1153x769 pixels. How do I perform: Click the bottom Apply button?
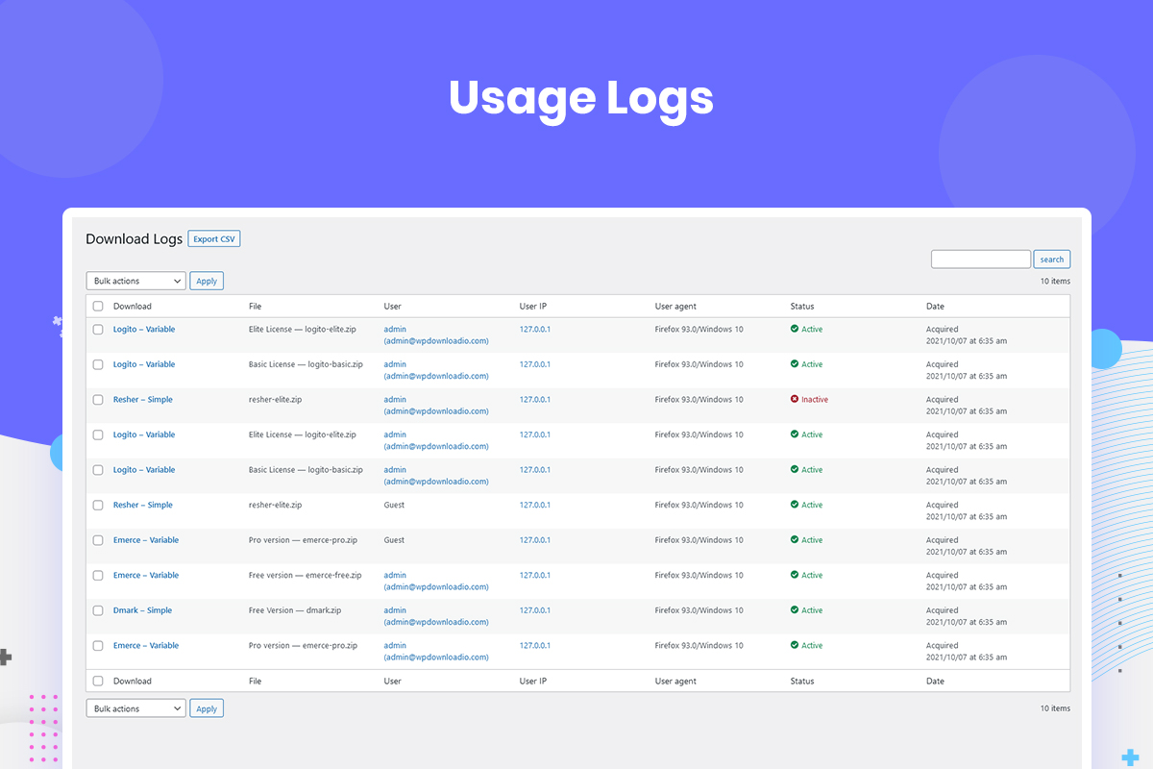click(x=207, y=708)
